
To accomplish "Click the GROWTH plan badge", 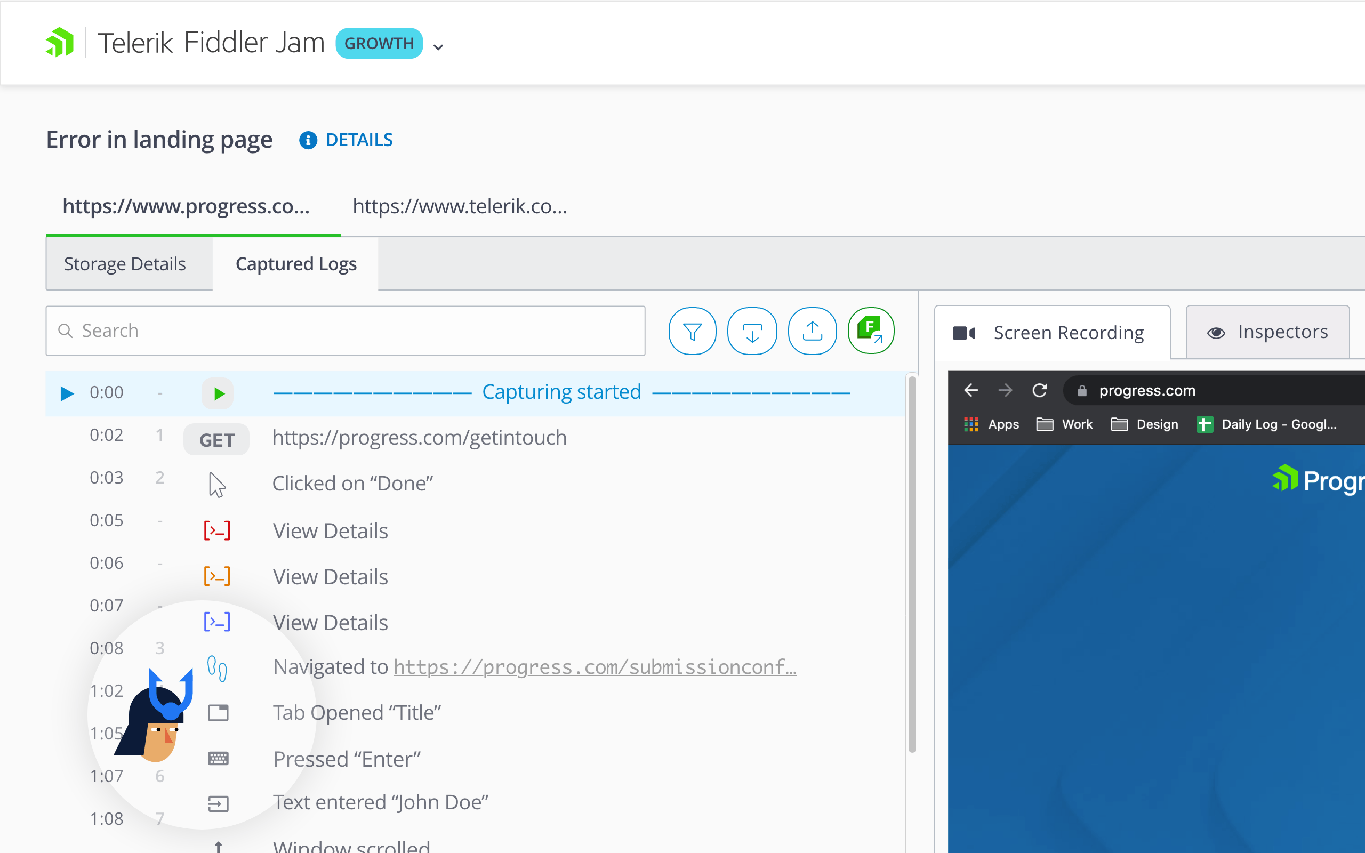I will coord(379,43).
